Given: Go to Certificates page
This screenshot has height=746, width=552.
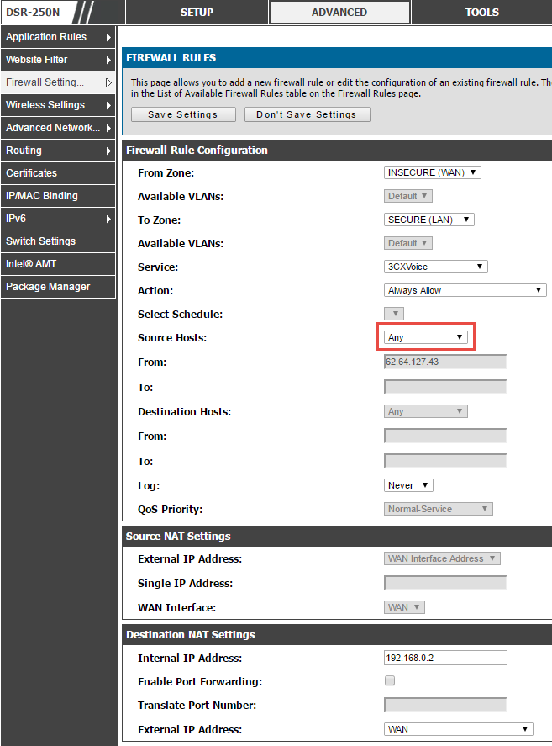Looking at the screenshot, I should (x=58, y=173).
